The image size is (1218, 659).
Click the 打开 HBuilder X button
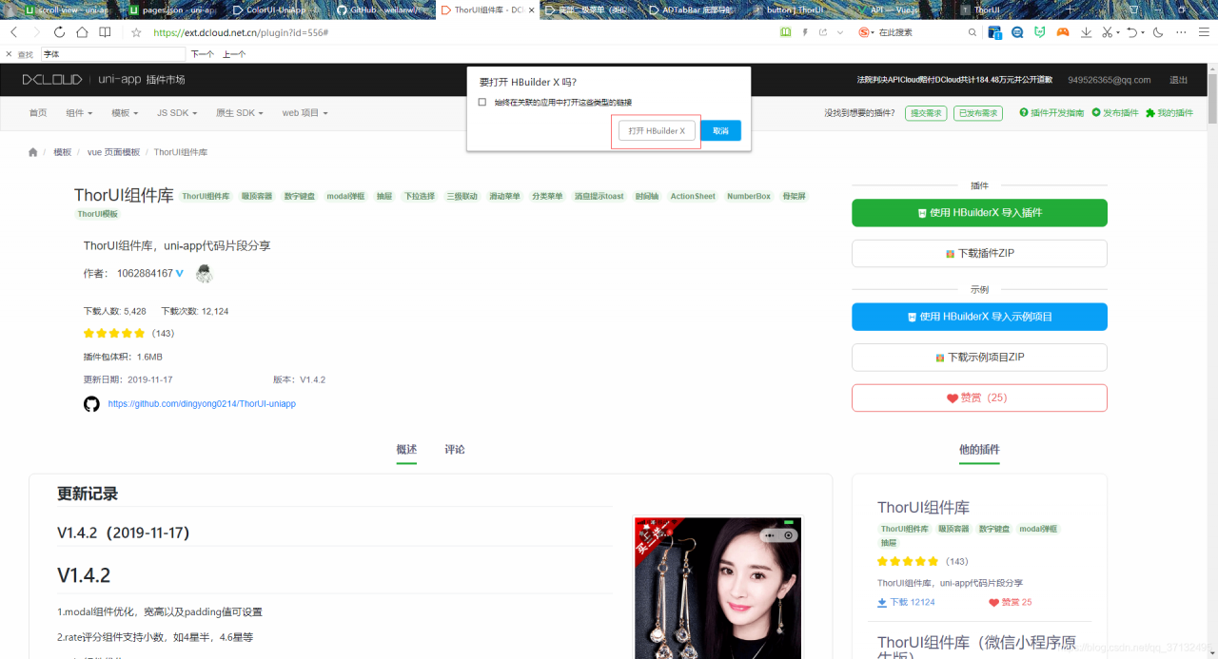point(657,131)
